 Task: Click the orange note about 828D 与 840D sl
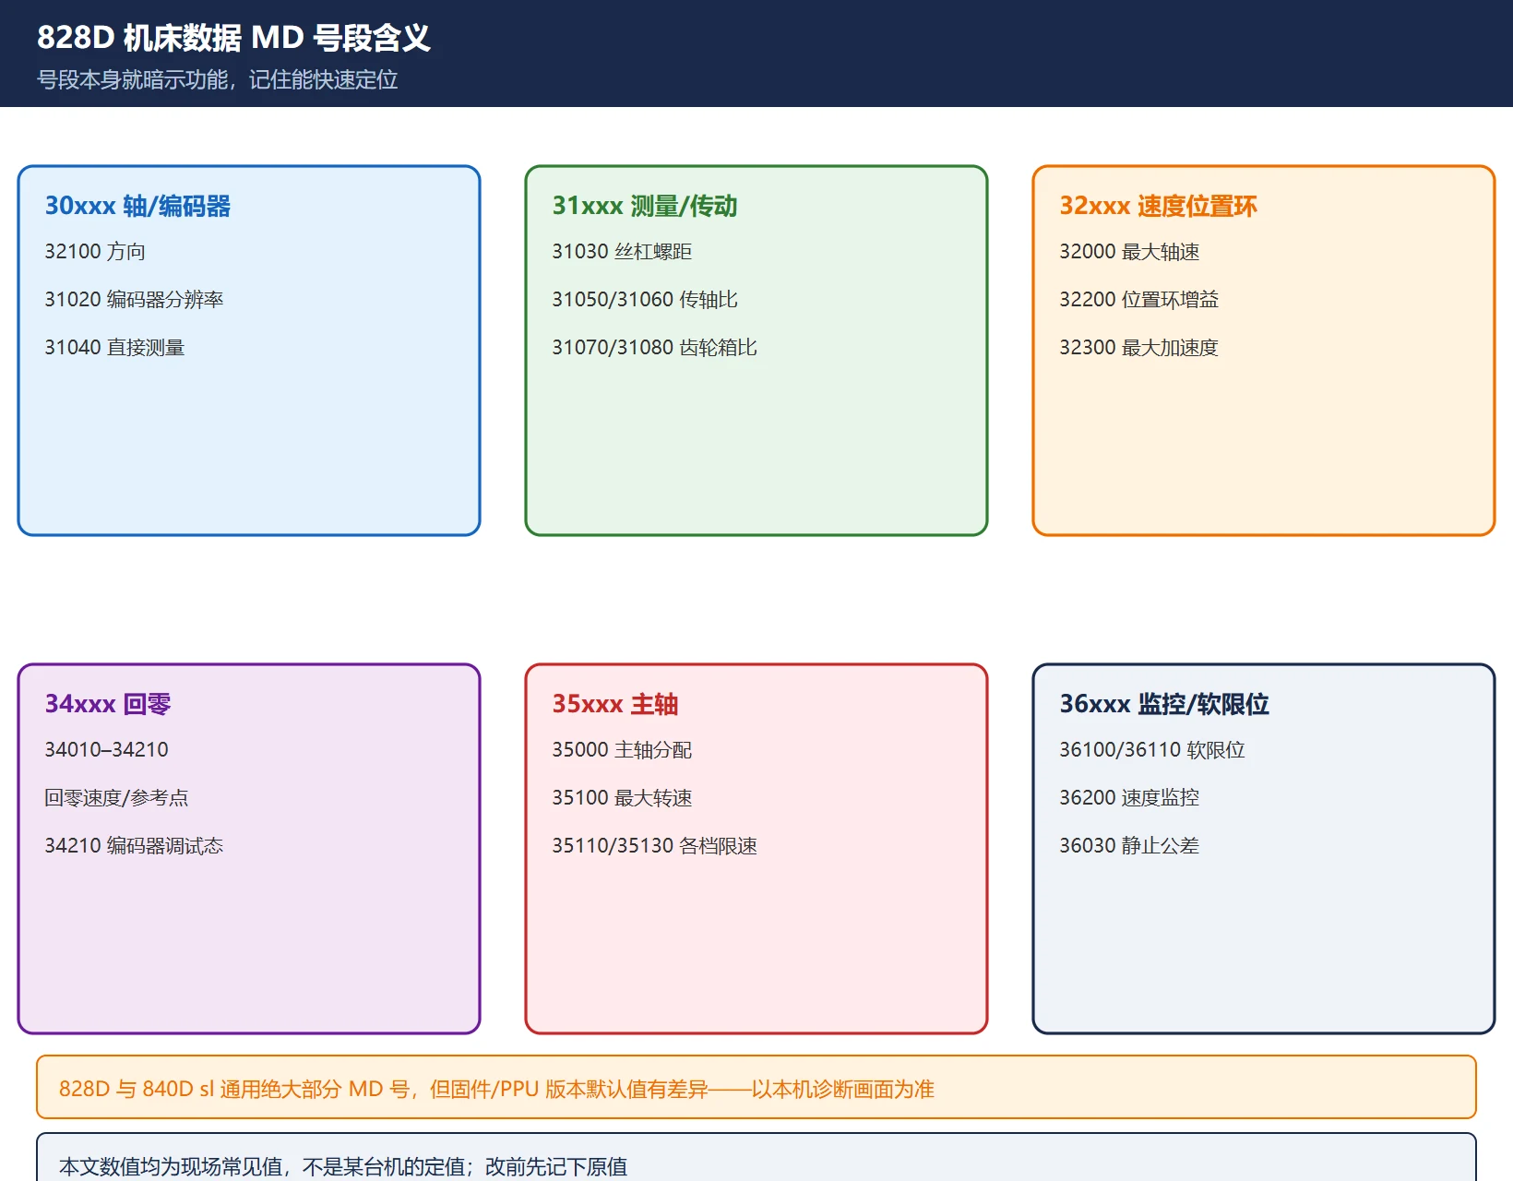coord(756,1088)
